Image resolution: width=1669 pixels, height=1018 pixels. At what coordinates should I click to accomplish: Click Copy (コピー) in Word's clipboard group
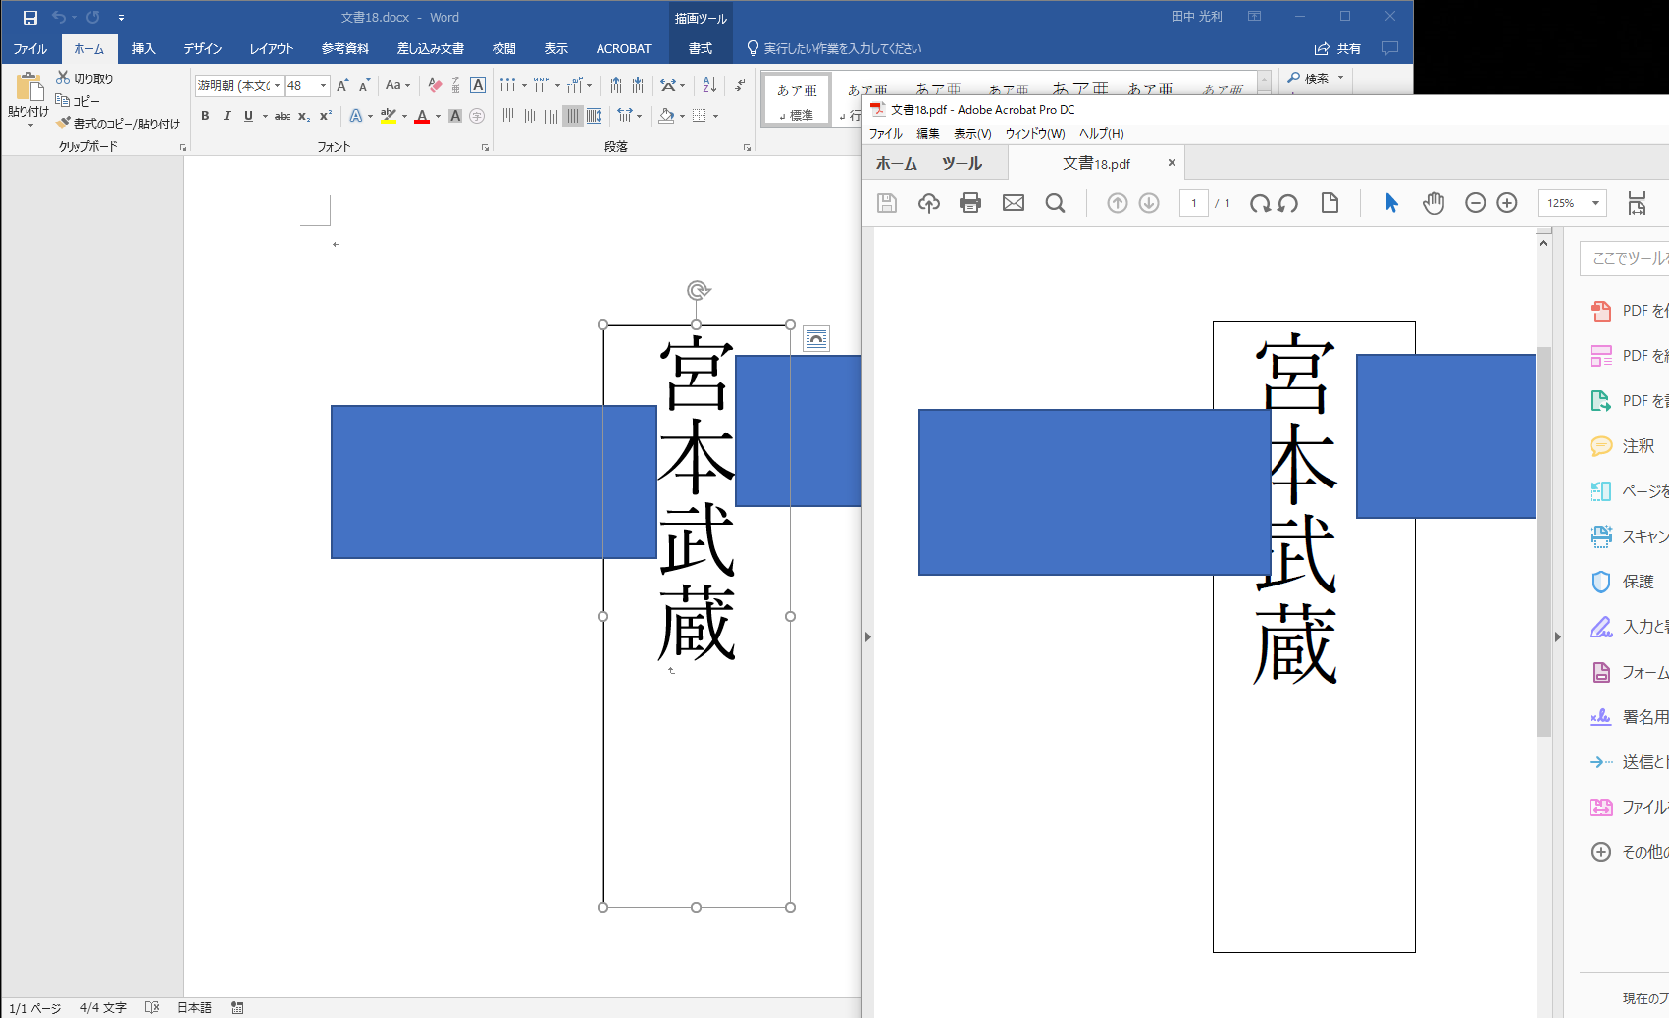coord(78,101)
